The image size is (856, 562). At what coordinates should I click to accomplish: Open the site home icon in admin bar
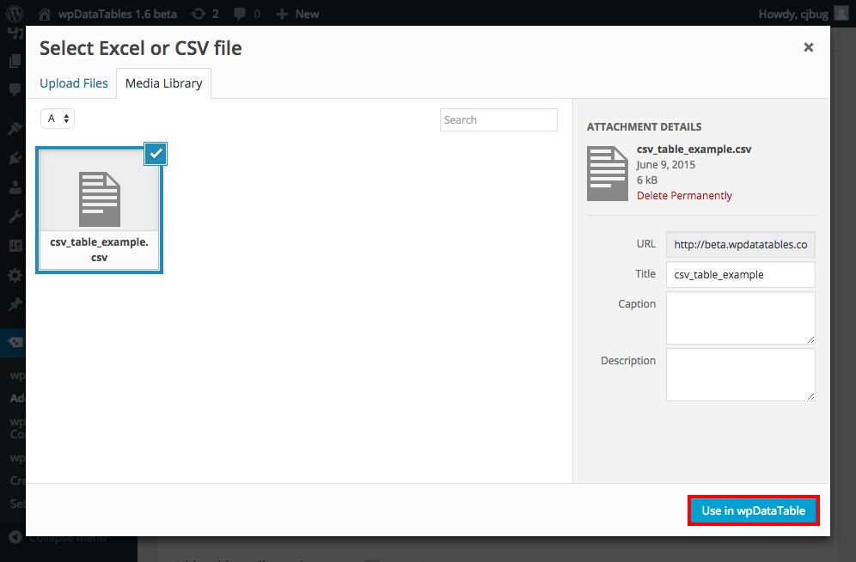pos(45,15)
